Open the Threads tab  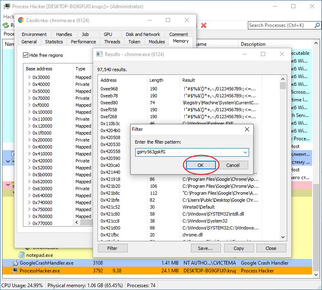[x=112, y=42]
